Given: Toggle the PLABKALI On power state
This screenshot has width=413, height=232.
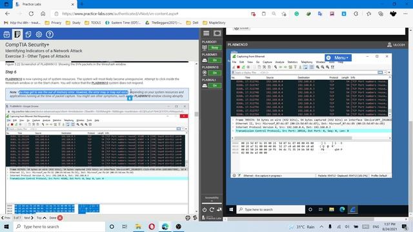Looking at the screenshot, I should 215,86.
